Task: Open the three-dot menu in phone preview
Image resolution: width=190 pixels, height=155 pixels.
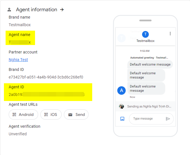Action: pyautogui.click(x=170, y=34)
